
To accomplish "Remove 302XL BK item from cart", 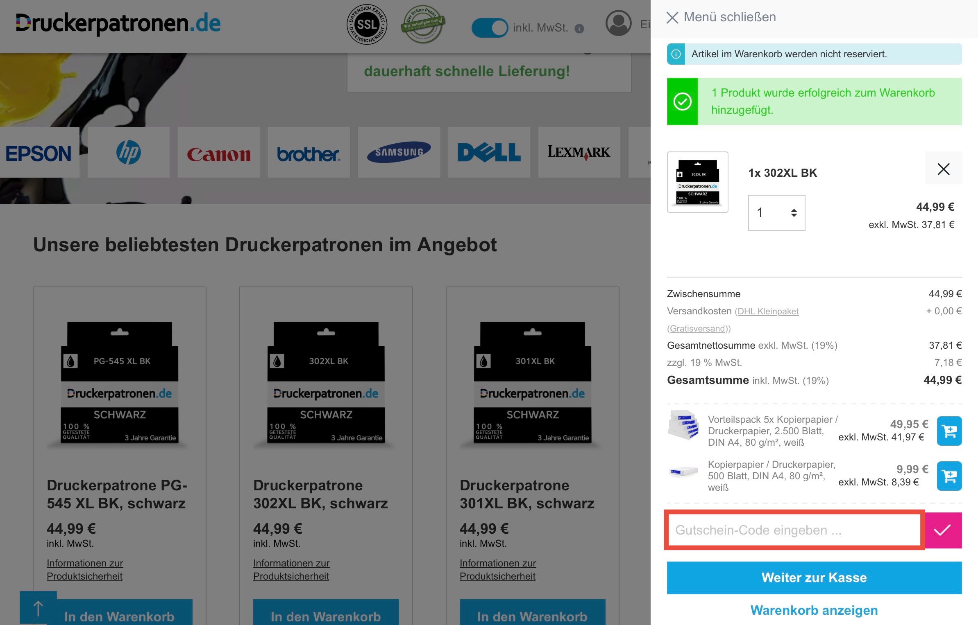I will point(943,168).
